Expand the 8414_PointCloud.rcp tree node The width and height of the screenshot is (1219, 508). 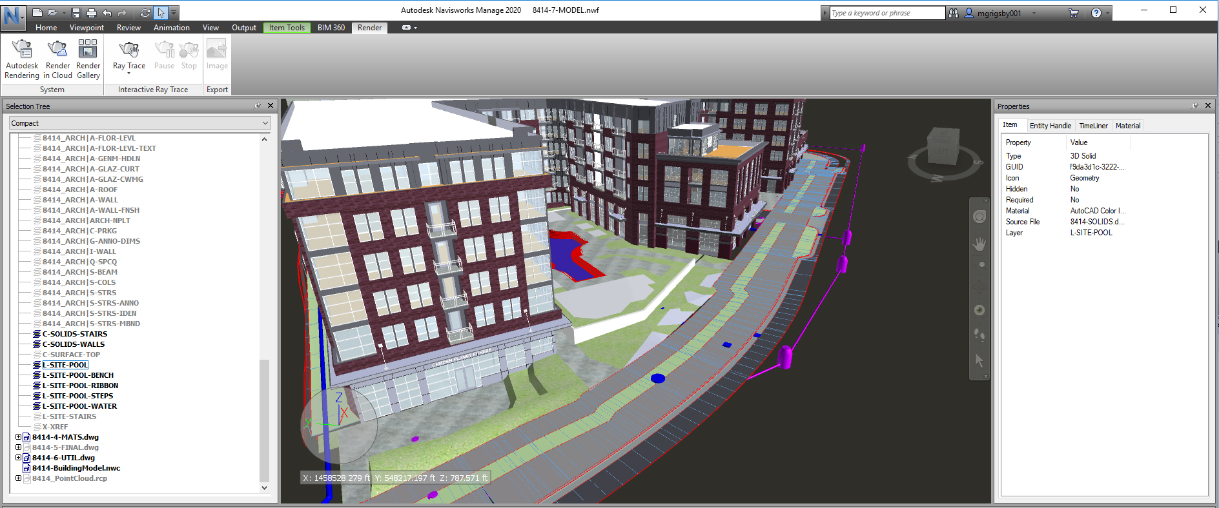18,478
